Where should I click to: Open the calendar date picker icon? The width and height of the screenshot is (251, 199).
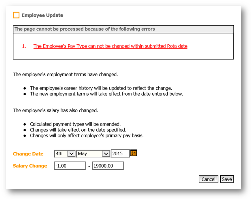pyautogui.click(x=134, y=153)
